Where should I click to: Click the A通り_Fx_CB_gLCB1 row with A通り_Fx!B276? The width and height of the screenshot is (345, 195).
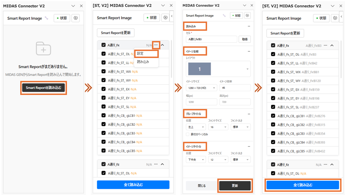point(303,116)
